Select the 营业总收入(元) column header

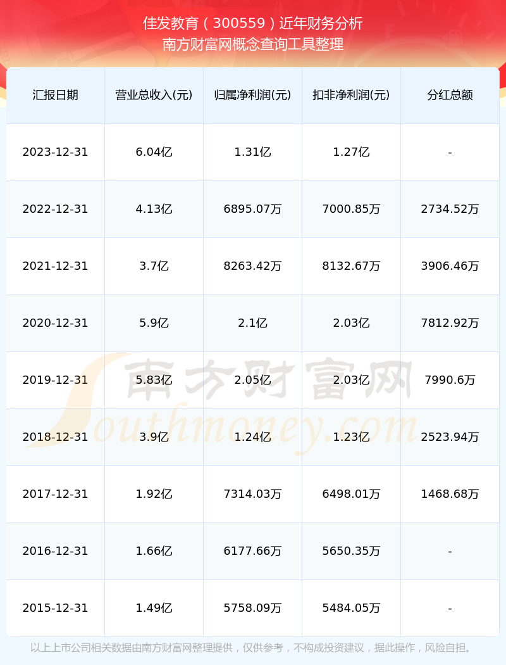[x=154, y=95]
